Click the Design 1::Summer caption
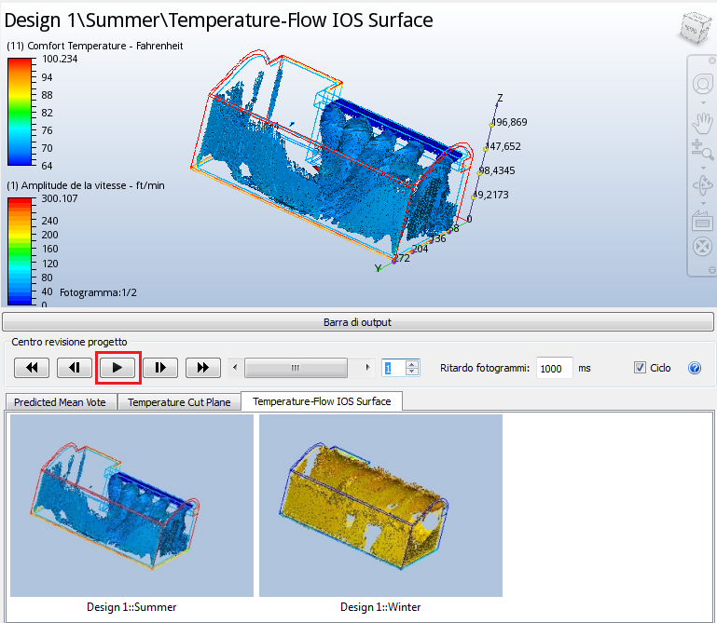The width and height of the screenshot is (717, 623). (x=131, y=607)
